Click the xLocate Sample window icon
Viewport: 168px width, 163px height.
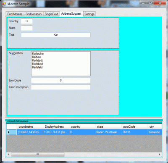pos(4,4)
